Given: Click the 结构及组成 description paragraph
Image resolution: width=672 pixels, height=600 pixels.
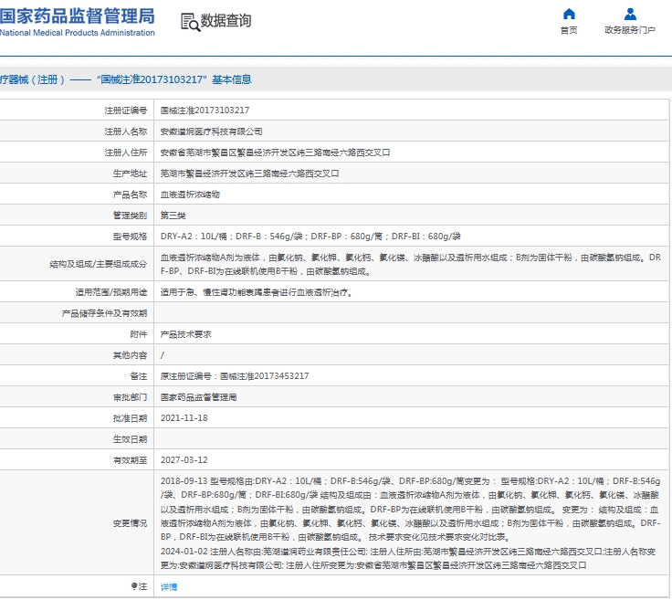Looking at the screenshot, I should coord(411,264).
